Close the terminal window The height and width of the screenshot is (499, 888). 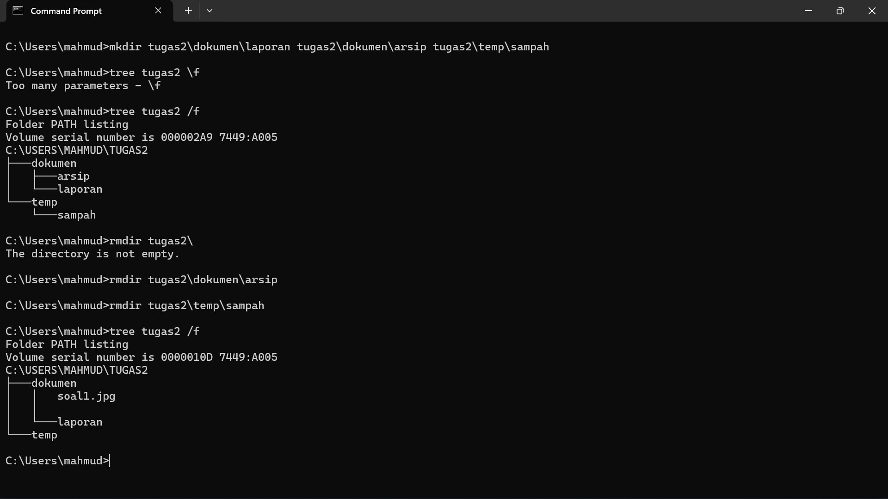872,11
